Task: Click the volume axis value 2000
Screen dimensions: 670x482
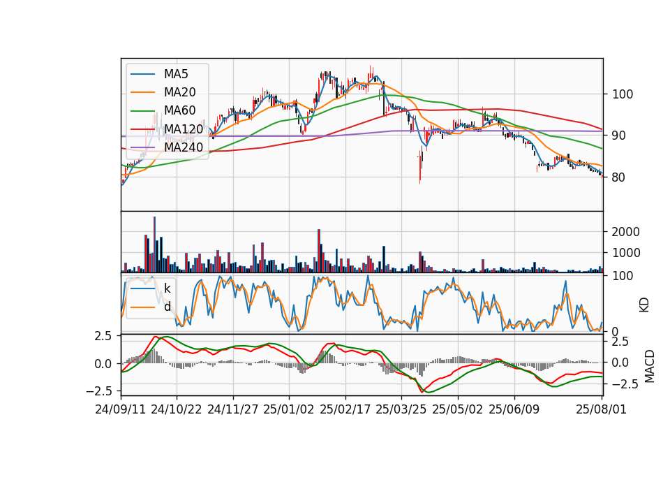Action: click(x=626, y=232)
